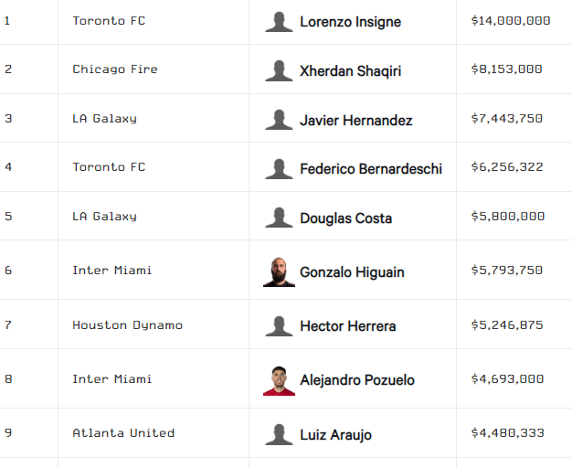Click Luiz Araujo's silhouette avatar
Image resolution: width=572 pixels, height=468 pixels.
pos(279,434)
